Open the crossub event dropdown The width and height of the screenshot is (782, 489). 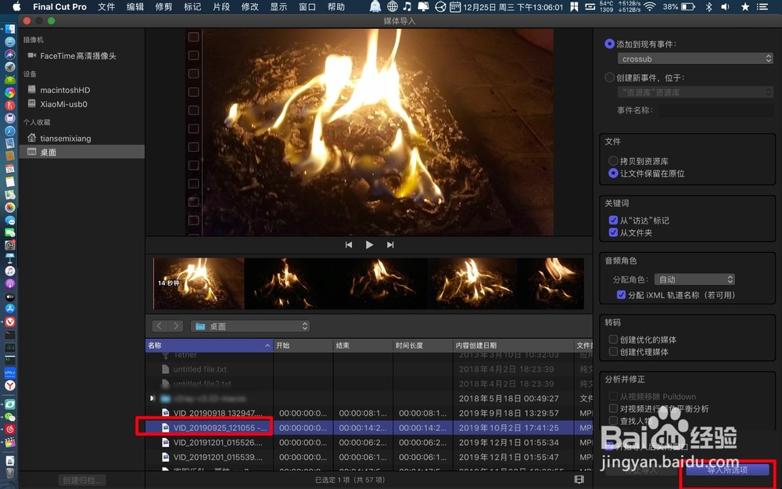pyautogui.click(x=695, y=59)
